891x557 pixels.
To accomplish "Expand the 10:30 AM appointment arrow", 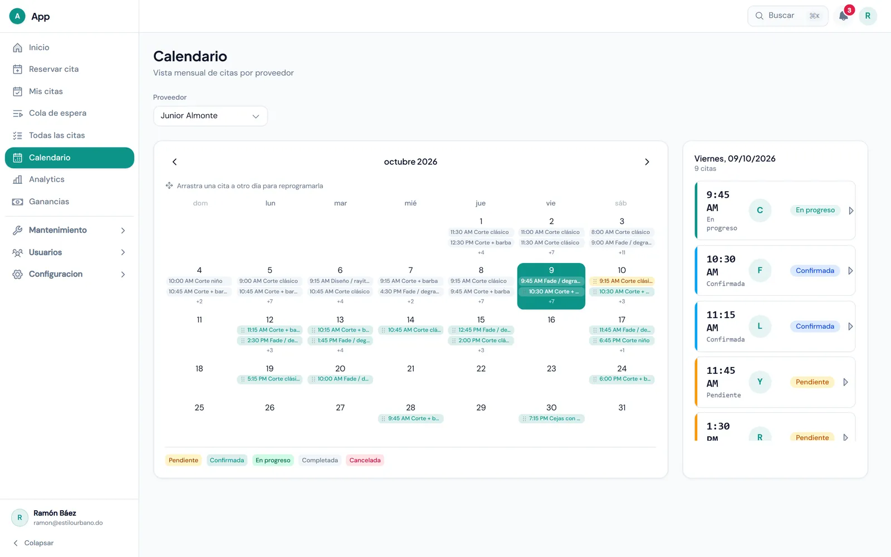I will [x=850, y=271].
